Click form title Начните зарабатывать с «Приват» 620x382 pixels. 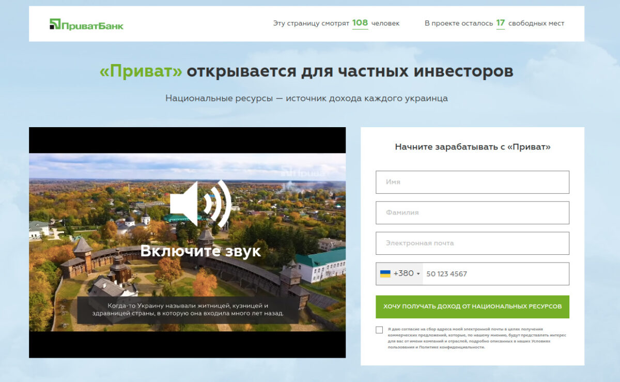pos(473,147)
